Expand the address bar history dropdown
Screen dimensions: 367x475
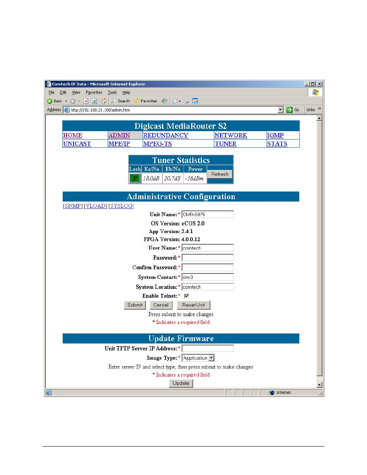pyautogui.click(x=280, y=110)
